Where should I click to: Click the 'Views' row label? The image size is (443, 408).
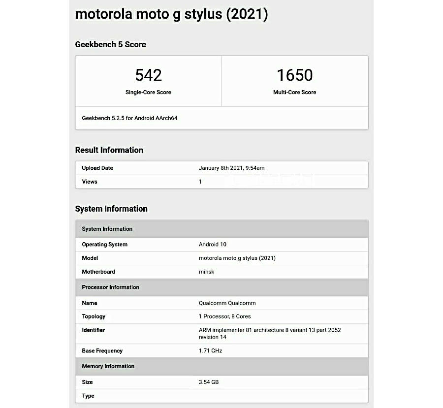pos(90,182)
